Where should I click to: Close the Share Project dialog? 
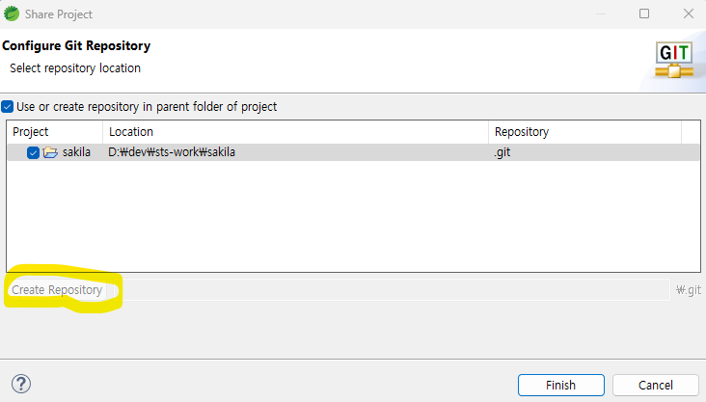[689, 13]
